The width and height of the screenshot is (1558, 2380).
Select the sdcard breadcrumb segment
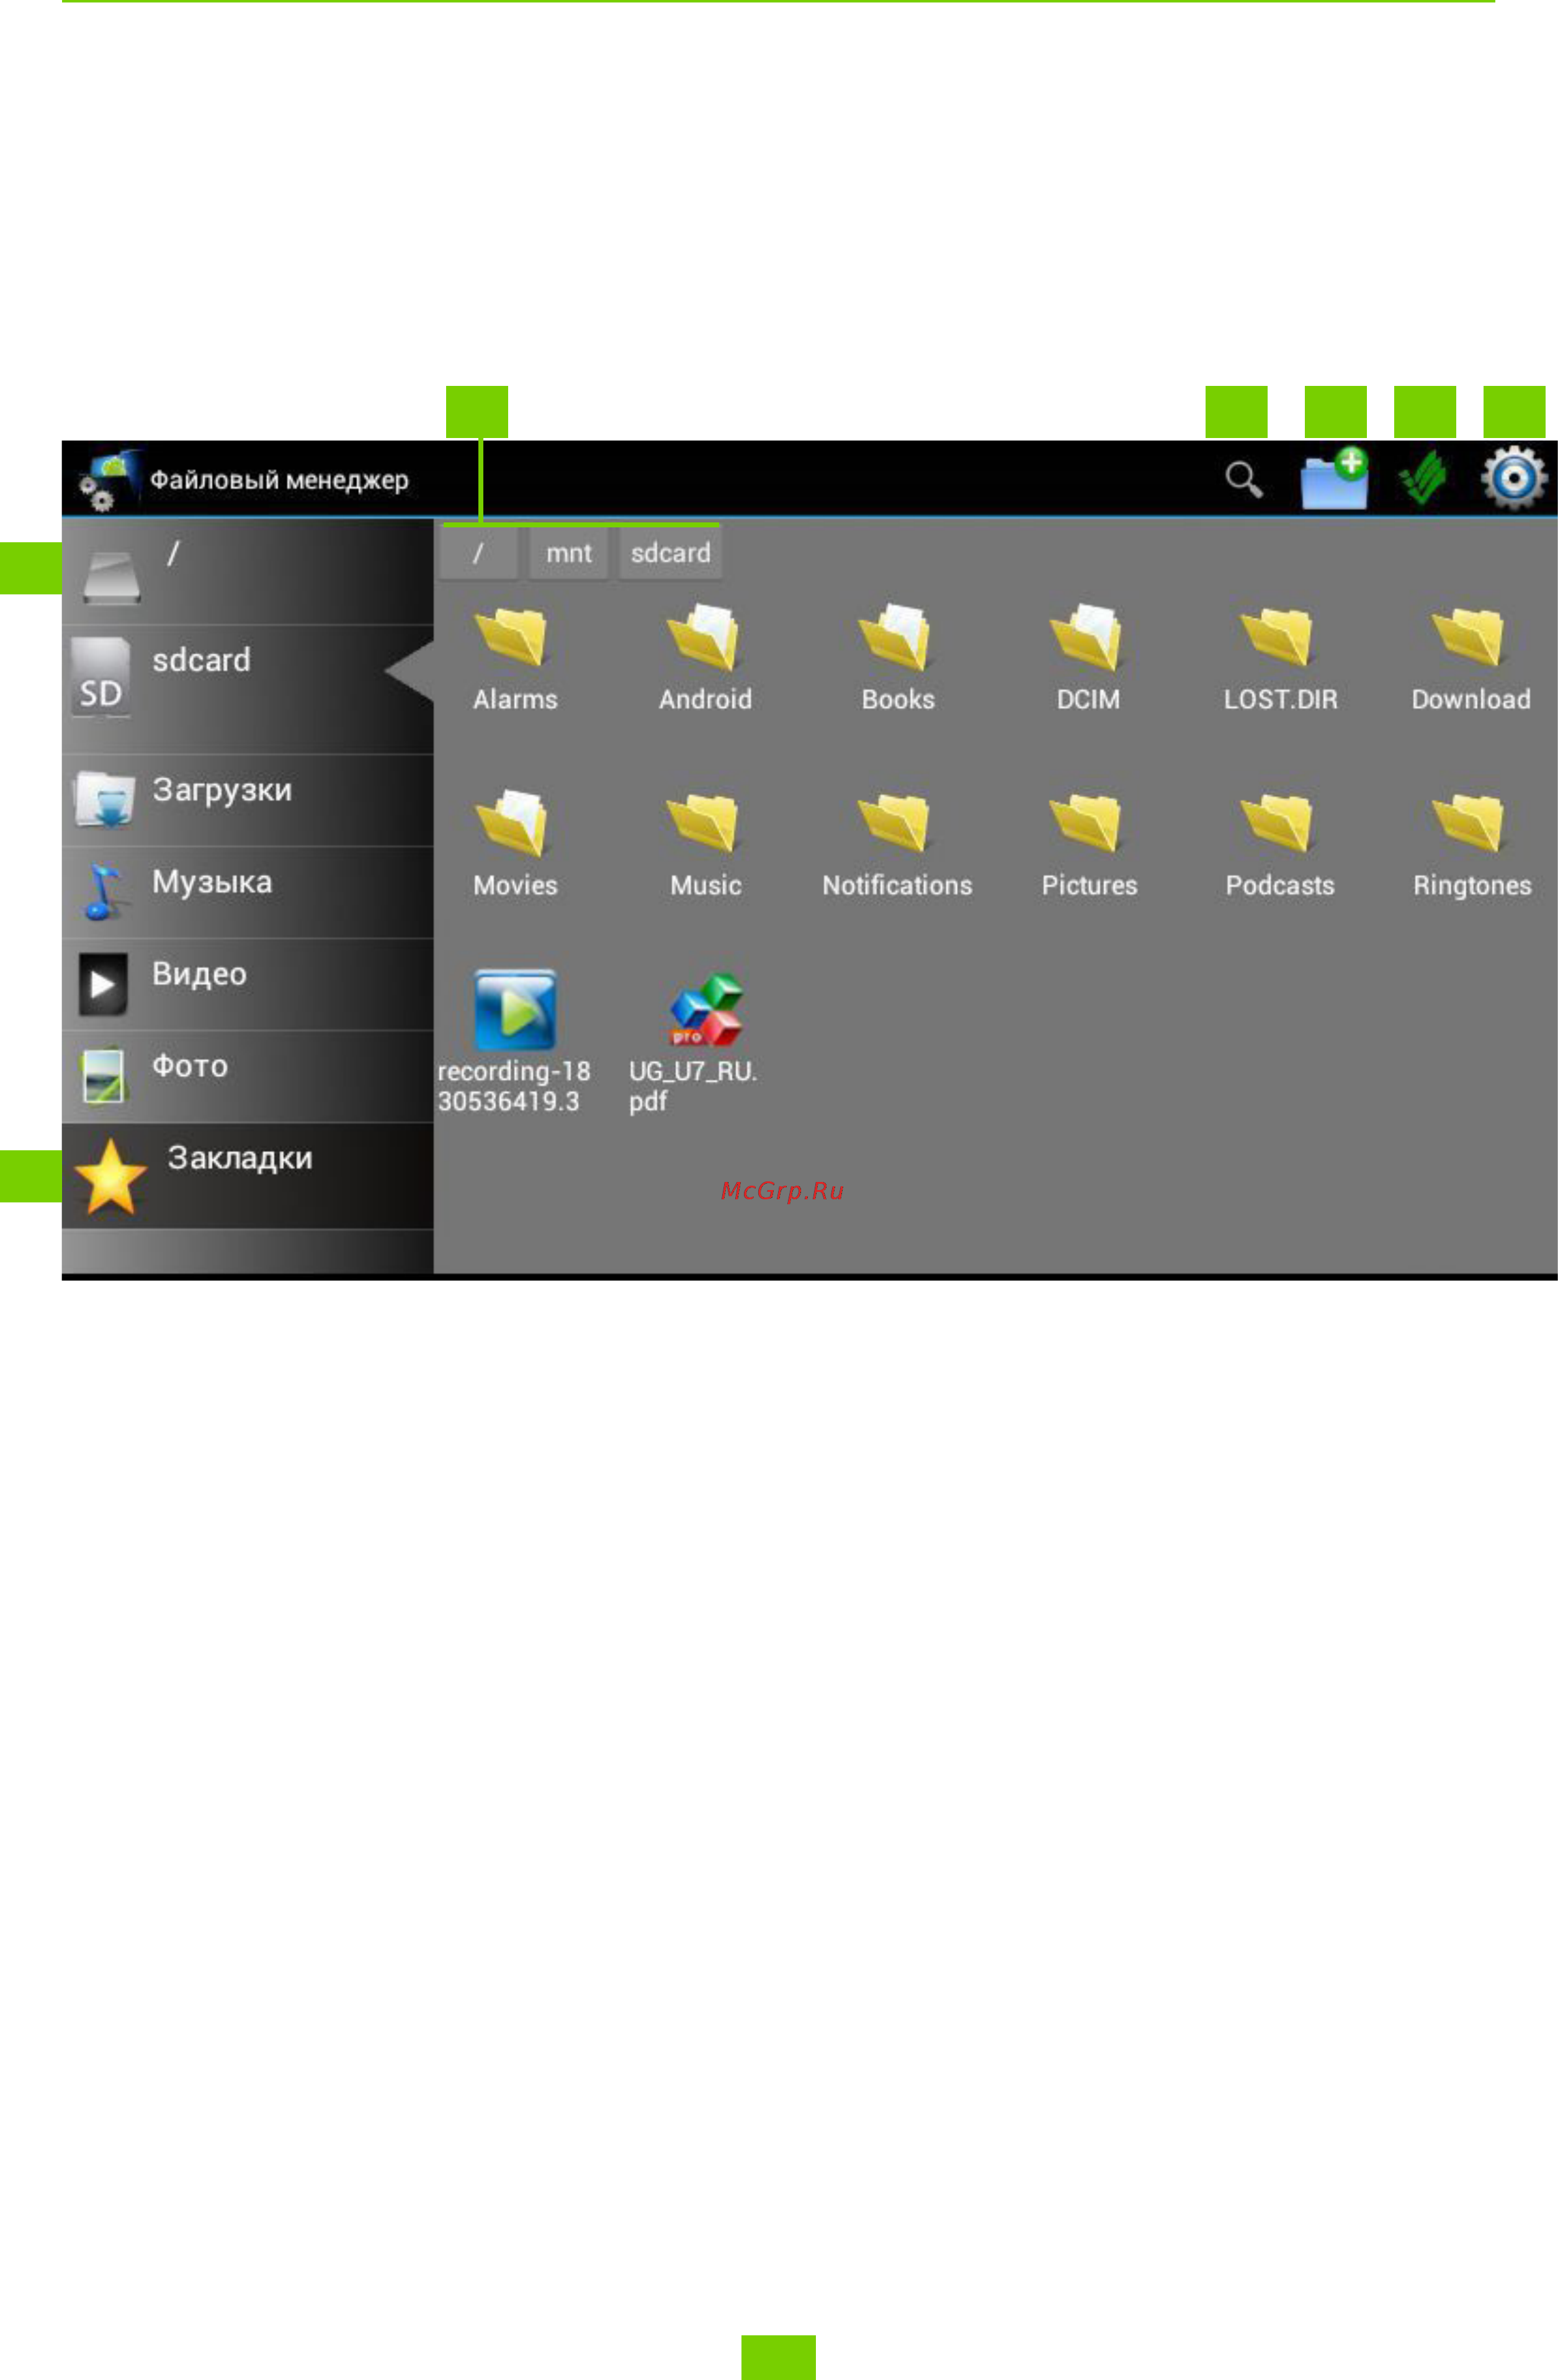click(x=670, y=553)
